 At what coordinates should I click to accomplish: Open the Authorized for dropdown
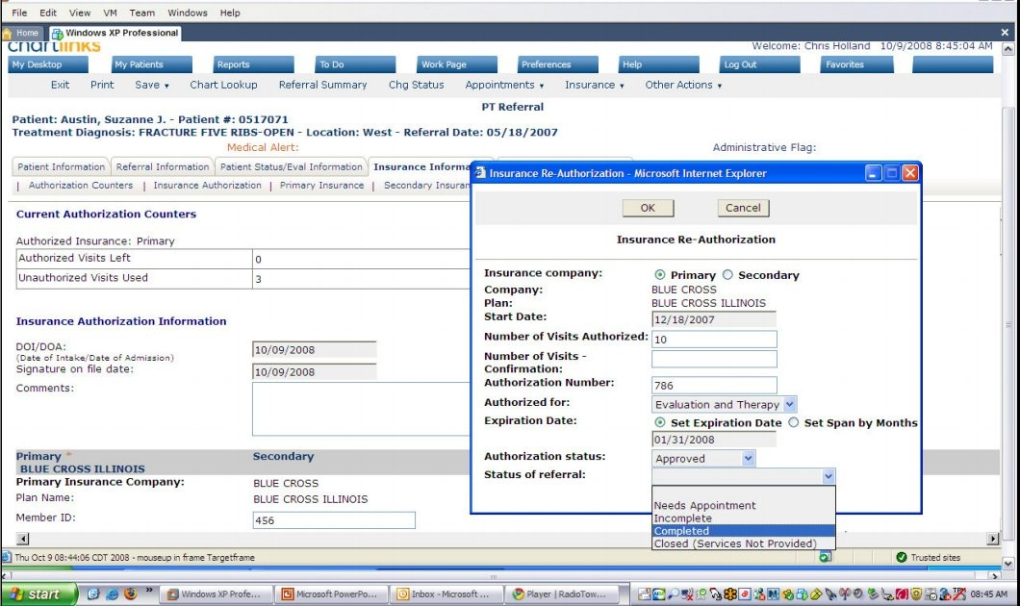(790, 404)
